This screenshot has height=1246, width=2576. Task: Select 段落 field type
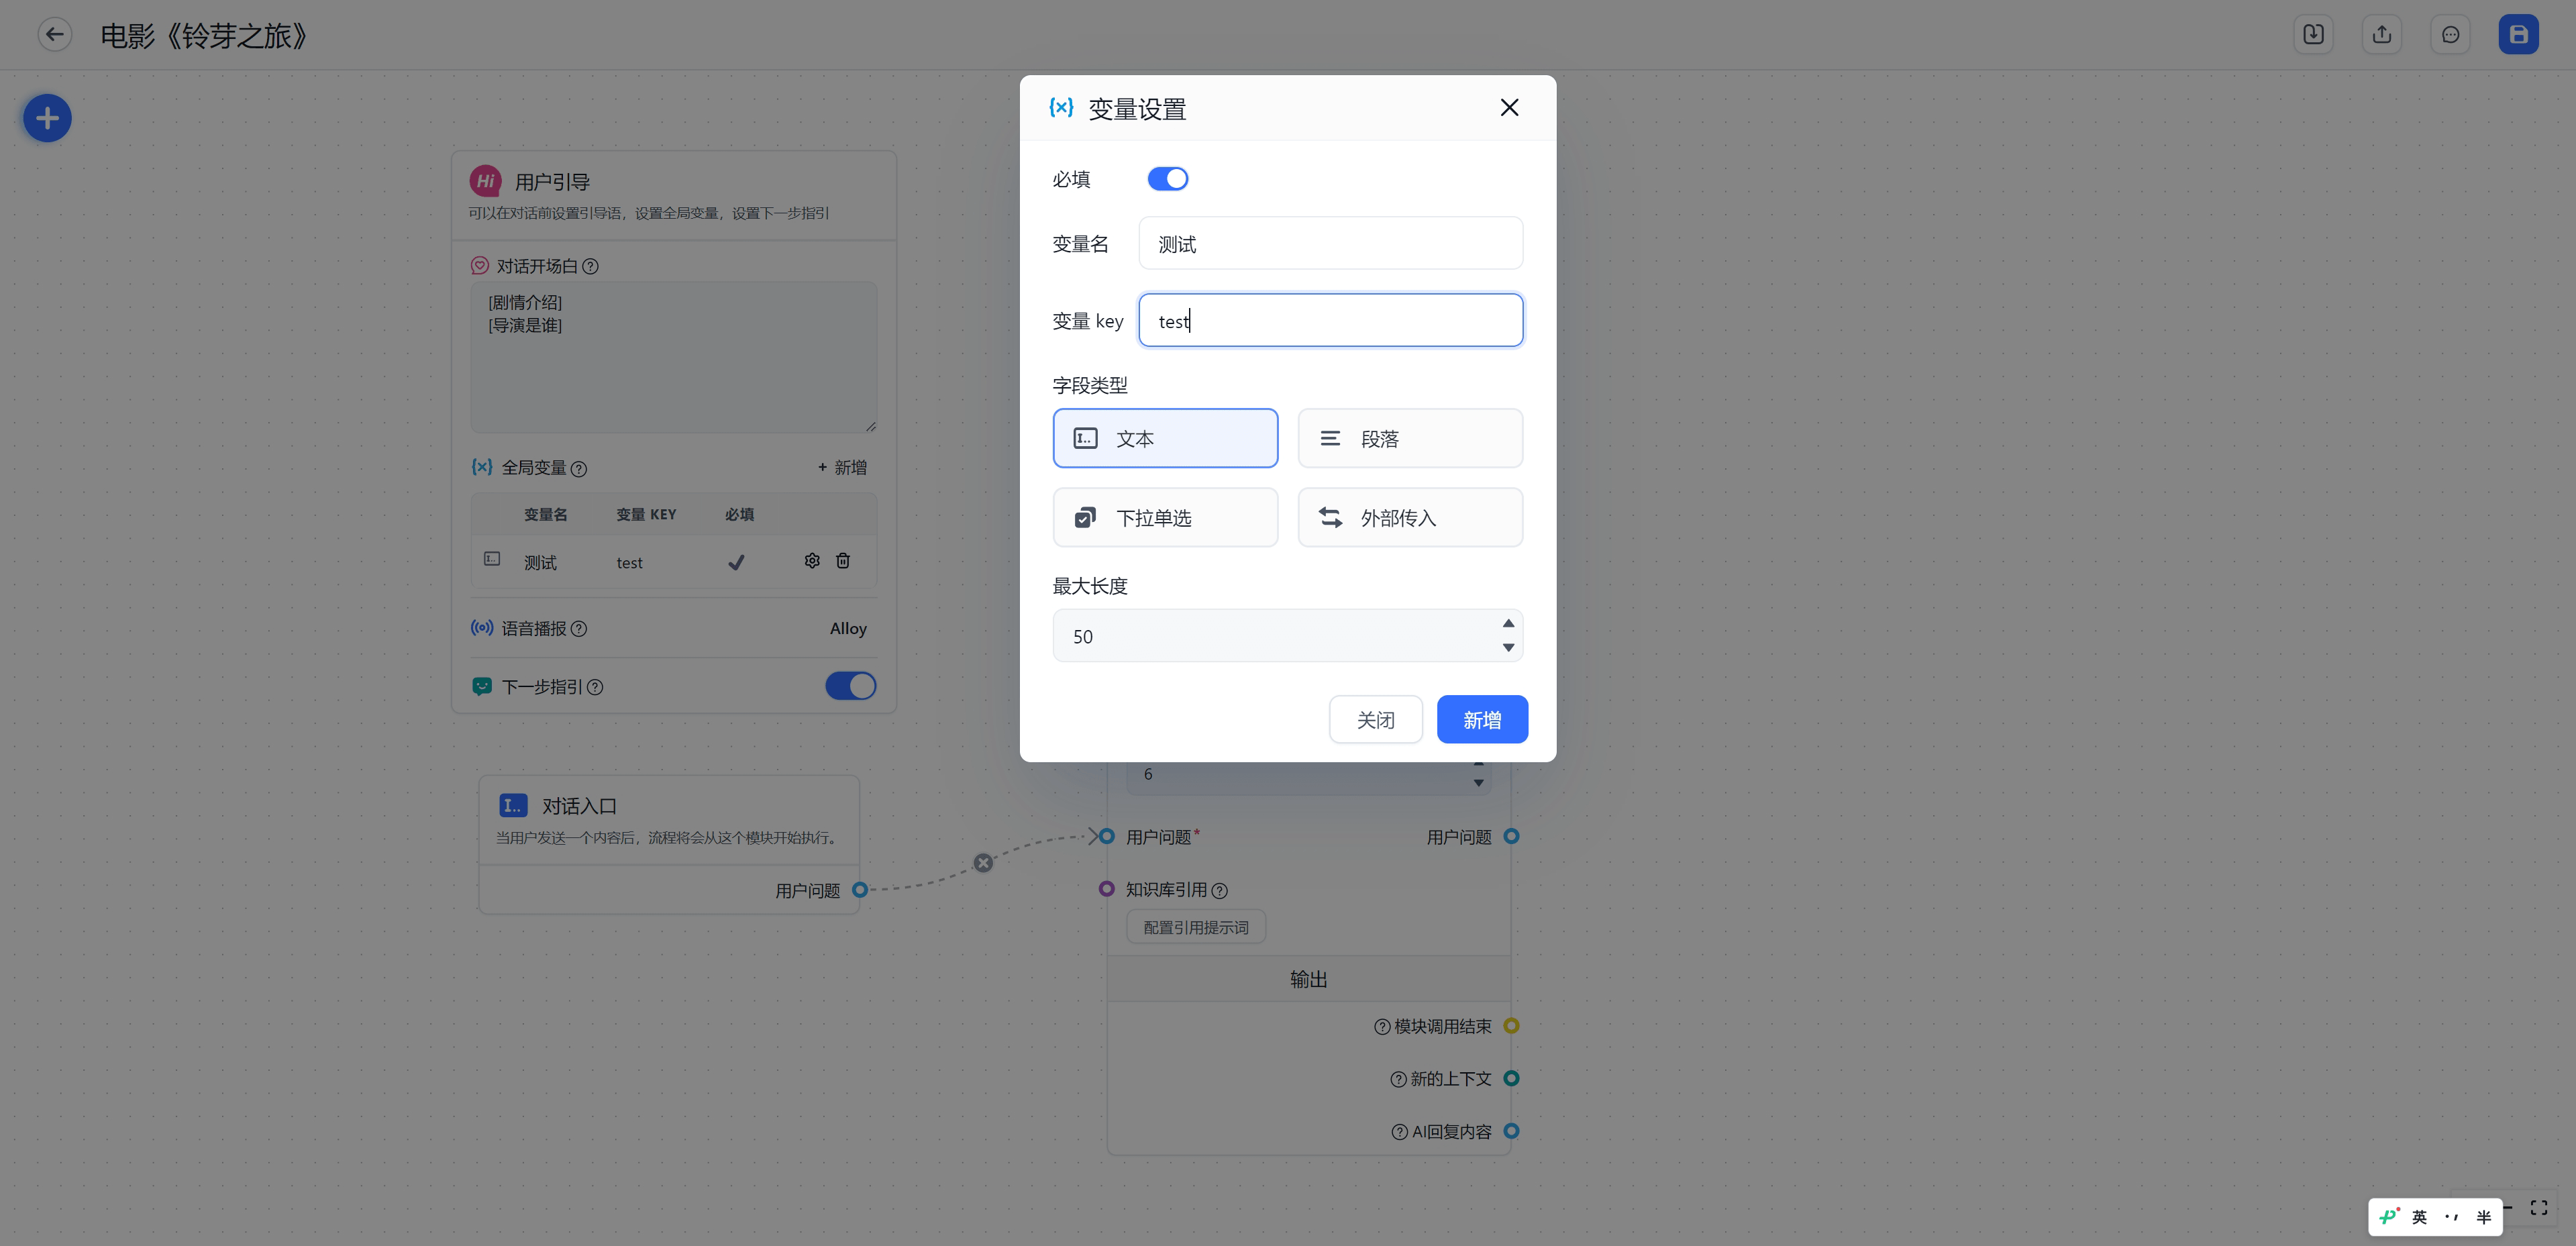1410,438
